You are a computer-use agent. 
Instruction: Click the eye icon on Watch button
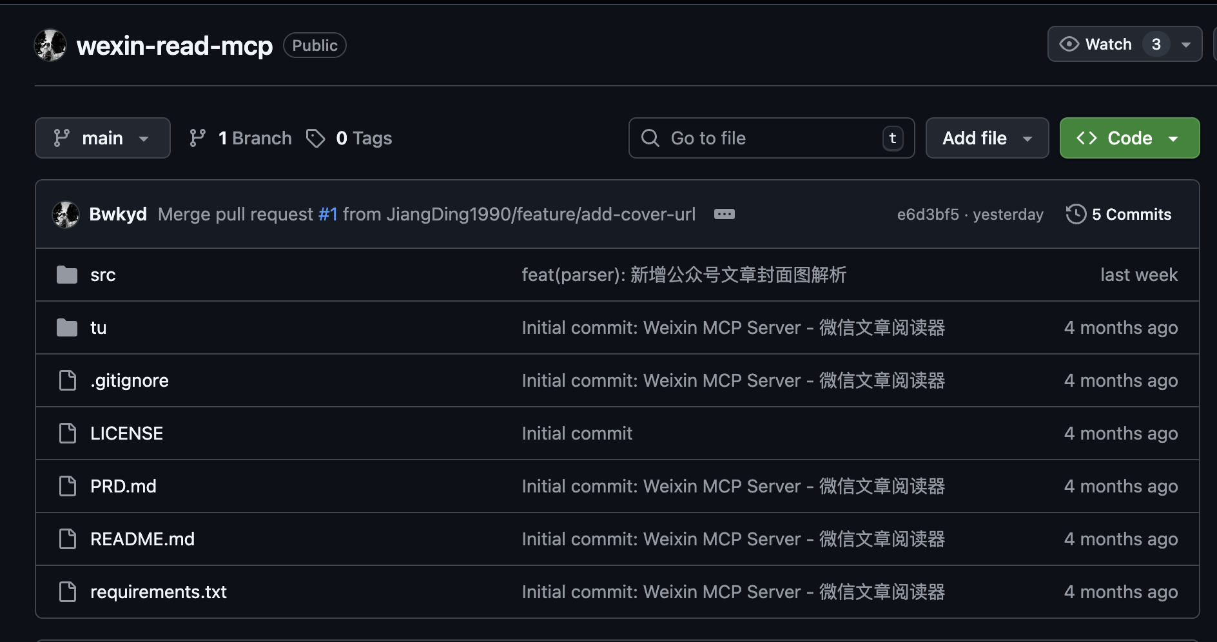pos(1069,44)
